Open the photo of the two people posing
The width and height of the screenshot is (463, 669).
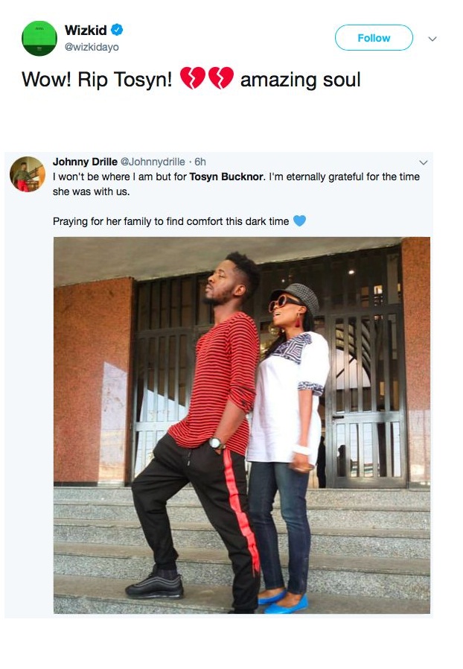tap(241, 425)
